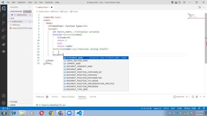The height and width of the screenshot is (116, 207).
Task: Select the hellow.html editor tab
Action: (44, 7)
